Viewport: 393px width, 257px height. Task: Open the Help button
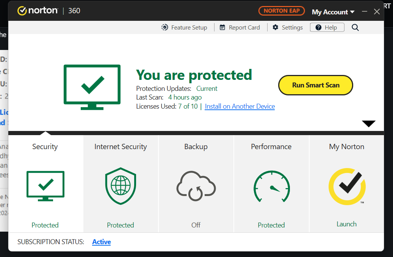pyautogui.click(x=327, y=27)
